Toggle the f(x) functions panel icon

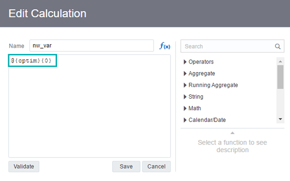165,46
